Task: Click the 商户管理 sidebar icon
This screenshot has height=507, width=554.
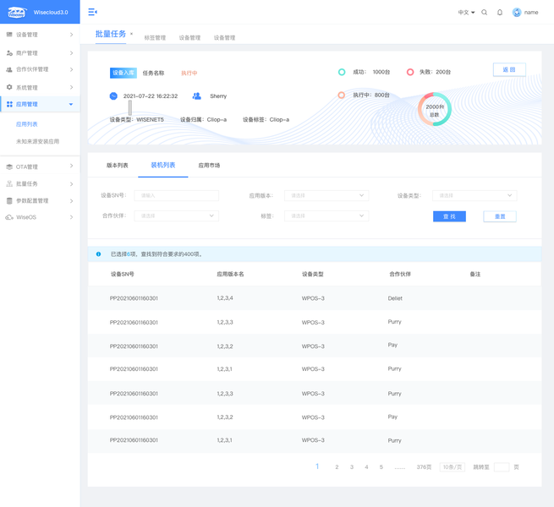Action: pyautogui.click(x=9, y=53)
